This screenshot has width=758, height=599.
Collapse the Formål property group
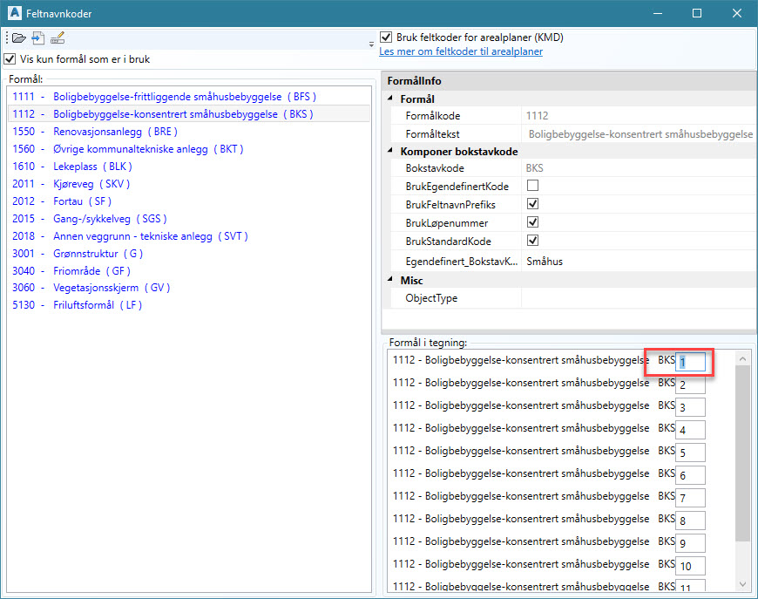pos(390,99)
